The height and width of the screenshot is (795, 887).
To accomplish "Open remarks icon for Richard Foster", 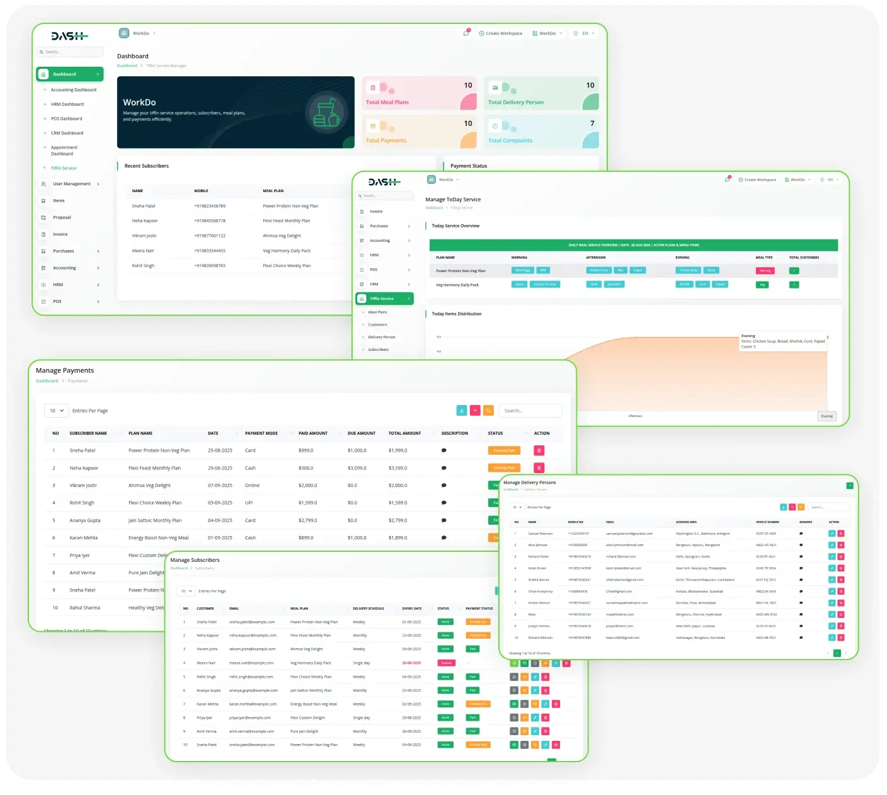I will click(x=801, y=557).
